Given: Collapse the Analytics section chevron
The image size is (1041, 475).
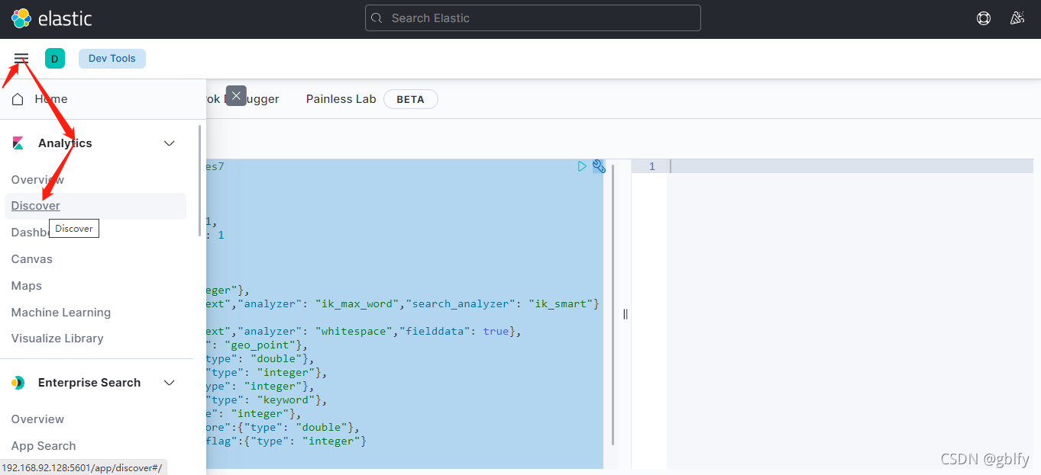Looking at the screenshot, I should pos(170,143).
